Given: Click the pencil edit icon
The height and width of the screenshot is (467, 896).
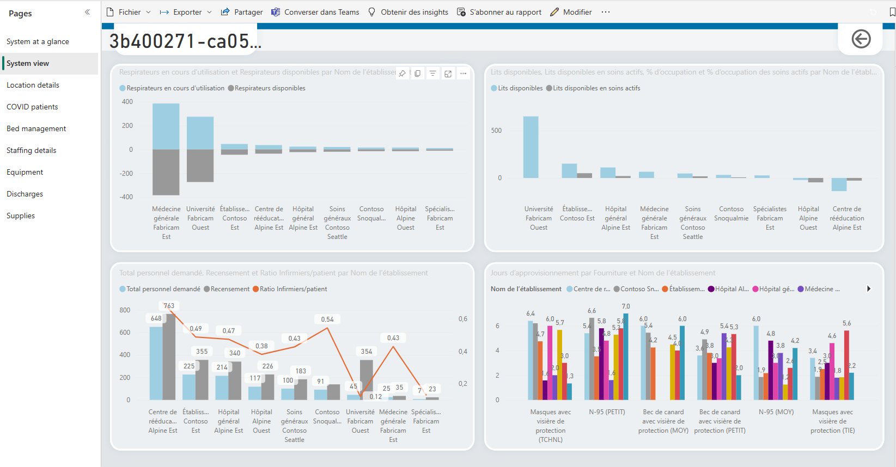Looking at the screenshot, I should [x=554, y=12].
